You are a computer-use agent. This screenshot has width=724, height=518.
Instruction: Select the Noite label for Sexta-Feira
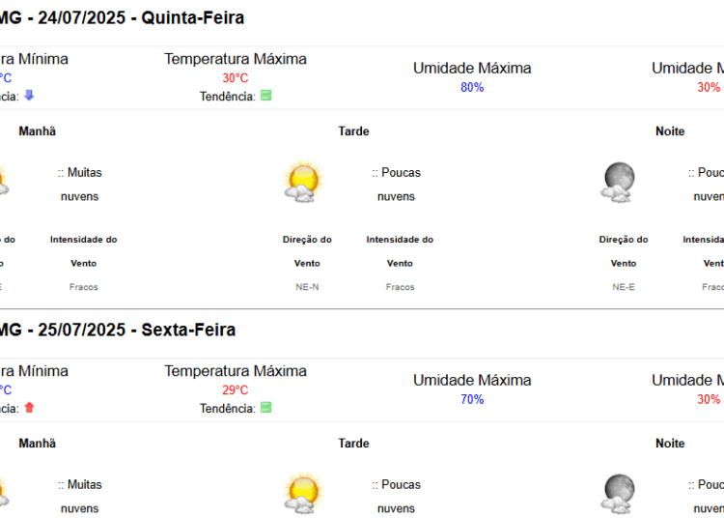pos(670,444)
